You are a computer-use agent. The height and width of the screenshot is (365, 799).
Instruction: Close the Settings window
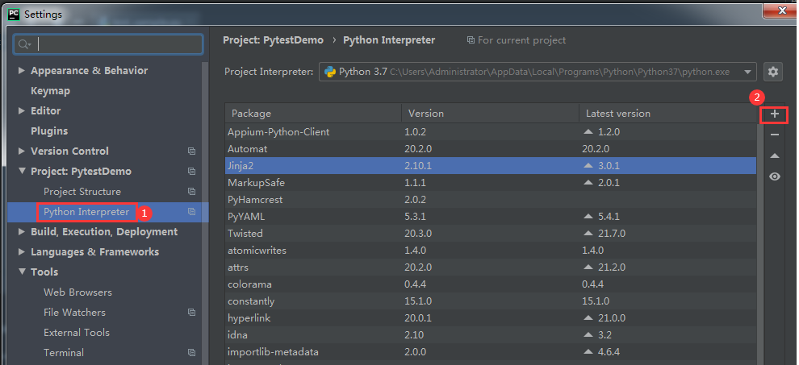(x=780, y=9)
